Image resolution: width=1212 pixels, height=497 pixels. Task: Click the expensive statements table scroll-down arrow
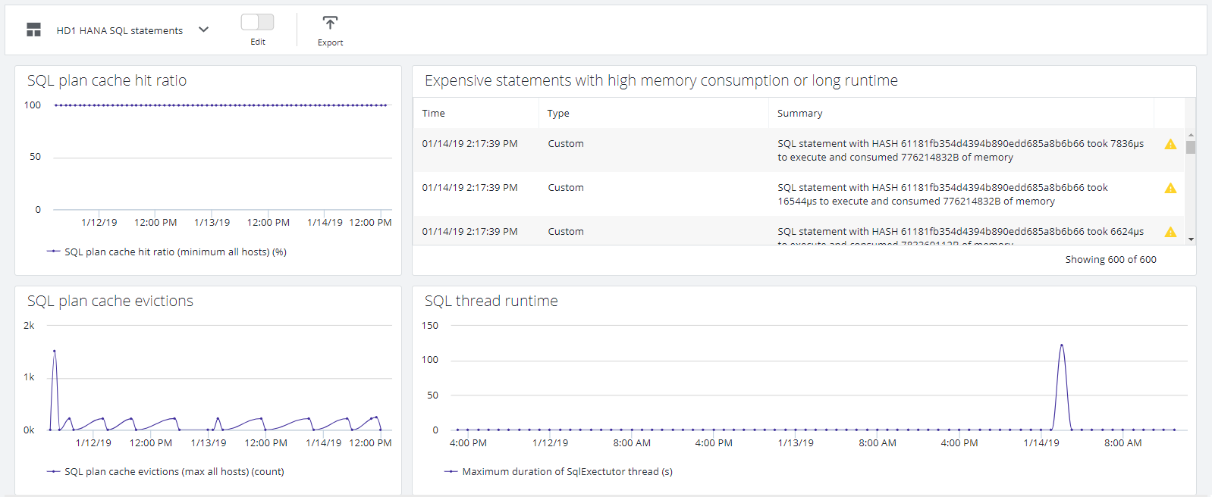pyautogui.click(x=1191, y=239)
